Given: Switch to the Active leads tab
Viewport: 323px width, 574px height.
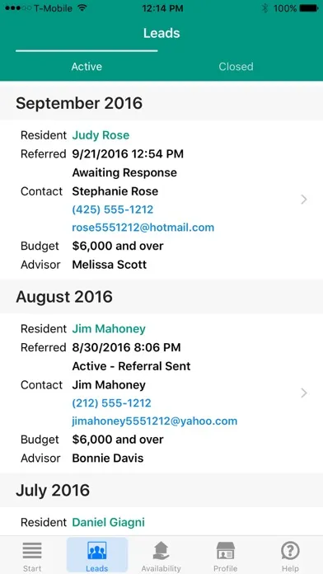Looking at the screenshot, I should [x=87, y=67].
